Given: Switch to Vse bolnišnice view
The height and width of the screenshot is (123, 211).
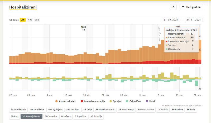Looking at the screenshot, I should coord(37,109).
